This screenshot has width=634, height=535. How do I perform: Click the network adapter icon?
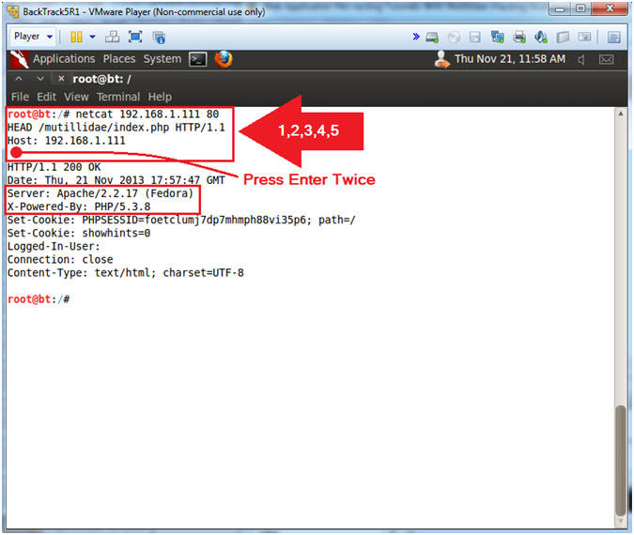(497, 38)
